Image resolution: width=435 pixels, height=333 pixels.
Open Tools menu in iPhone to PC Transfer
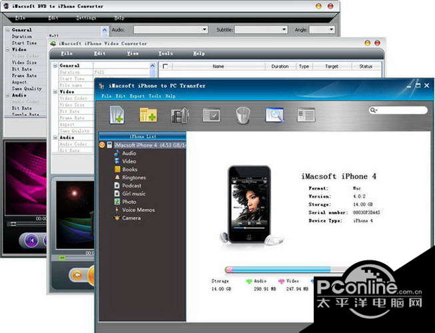point(155,96)
